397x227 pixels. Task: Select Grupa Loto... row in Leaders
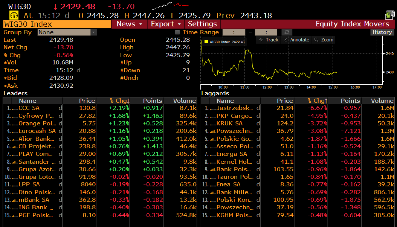(x=100, y=177)
